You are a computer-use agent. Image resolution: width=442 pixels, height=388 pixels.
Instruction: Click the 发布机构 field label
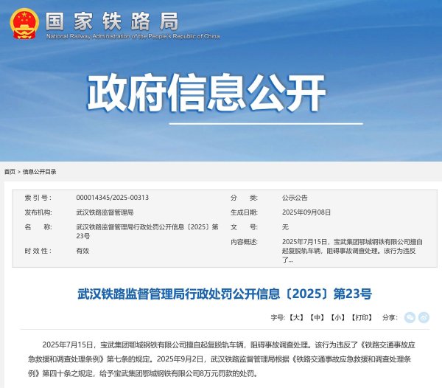click(38, 212)
